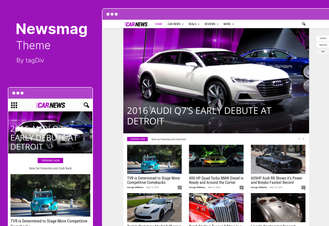
Task: Click George Williams author under BMW article
Action: [197, 187]
